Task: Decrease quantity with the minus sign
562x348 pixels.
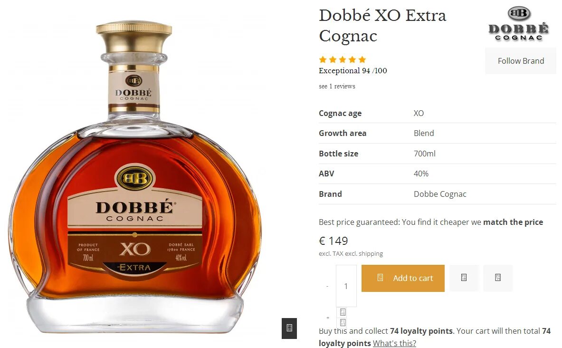Action: [327, 286]
